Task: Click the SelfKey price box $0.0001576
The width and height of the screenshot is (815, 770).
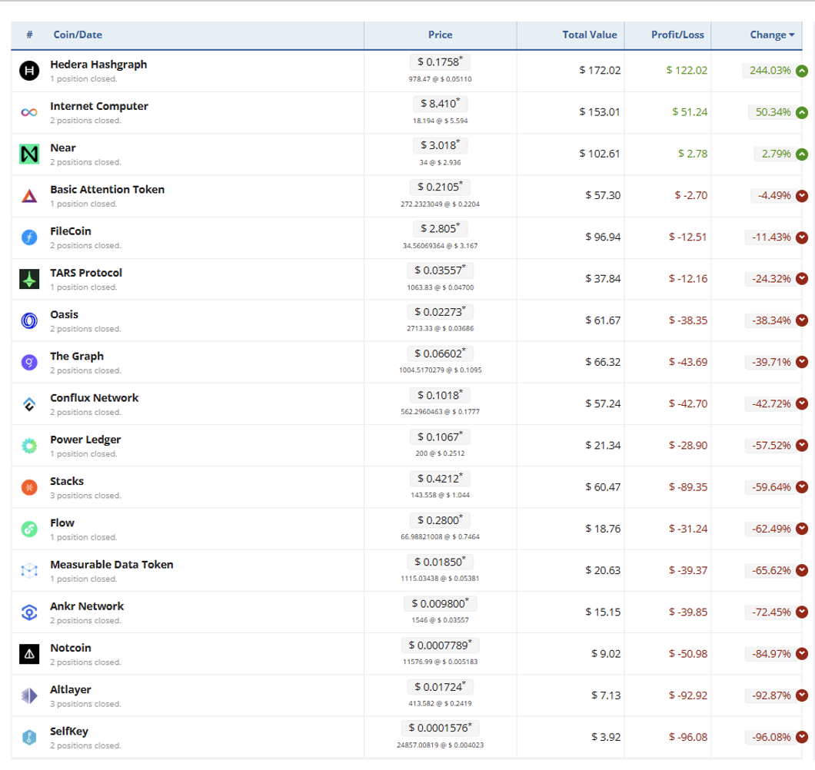Action: [440, 727]
